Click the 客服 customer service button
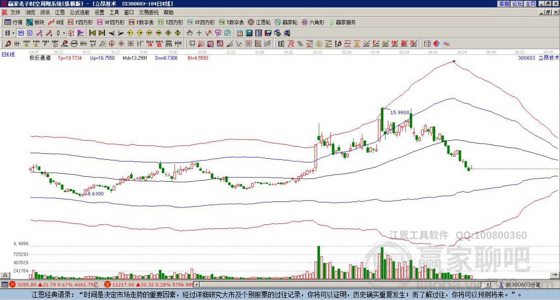The width and height of the screenshot is (560, 300). click(504, 4)
